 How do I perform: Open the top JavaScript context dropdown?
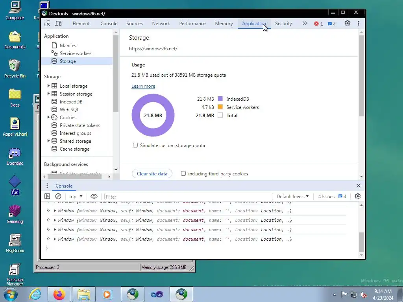[x=76, y=197]
